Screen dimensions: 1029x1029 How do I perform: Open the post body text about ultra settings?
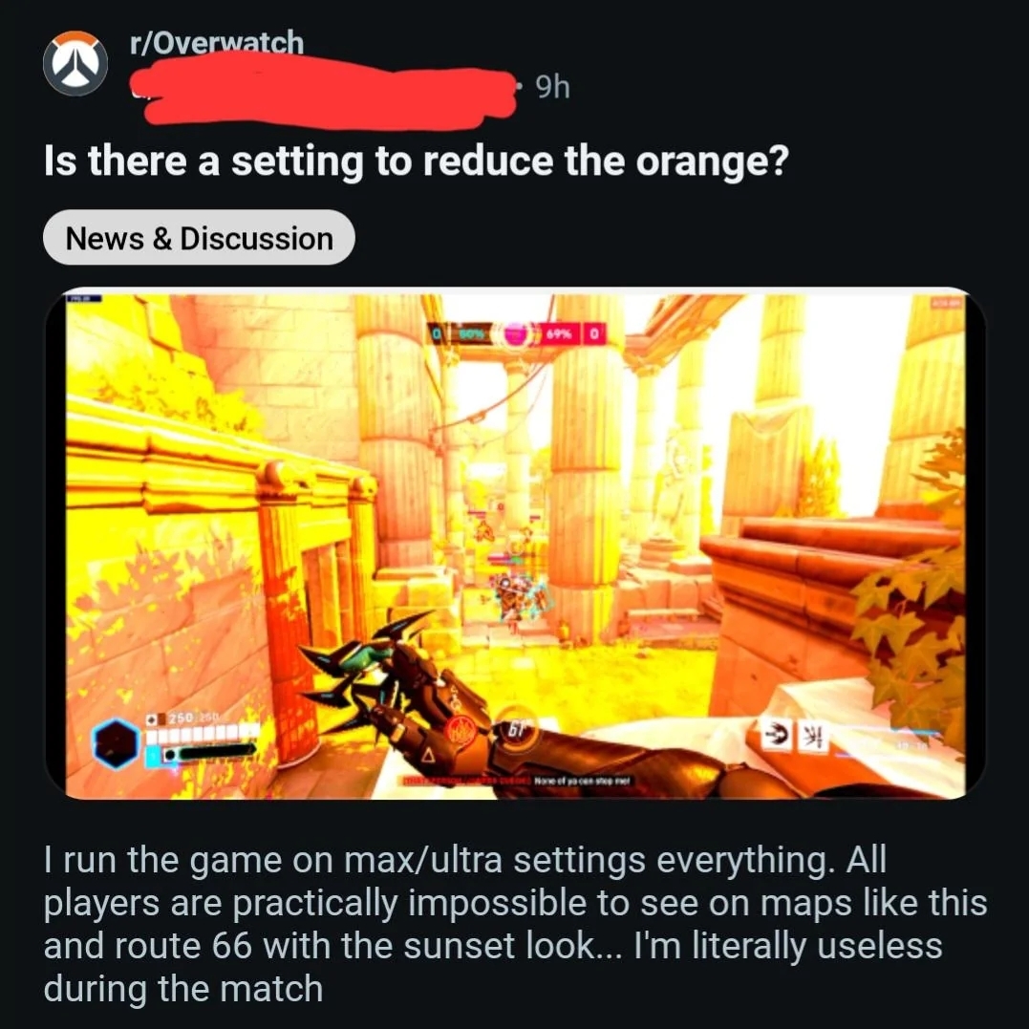point(515,923)
